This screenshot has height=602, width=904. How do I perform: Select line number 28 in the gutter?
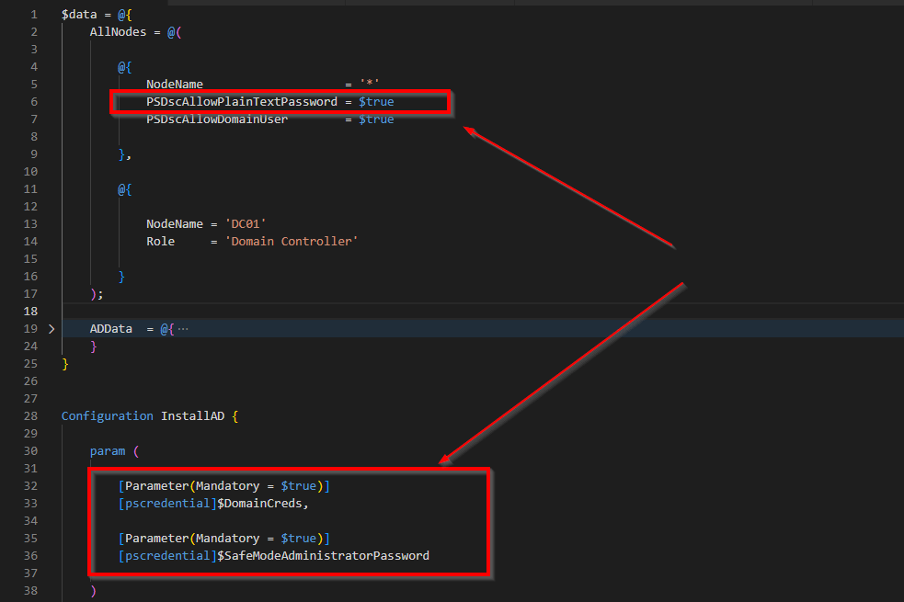29,415
